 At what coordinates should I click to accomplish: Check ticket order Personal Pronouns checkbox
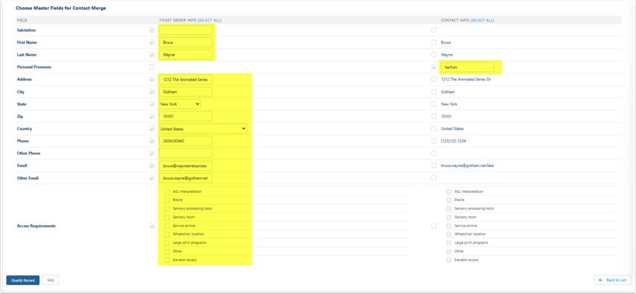[x=152, y=67]
